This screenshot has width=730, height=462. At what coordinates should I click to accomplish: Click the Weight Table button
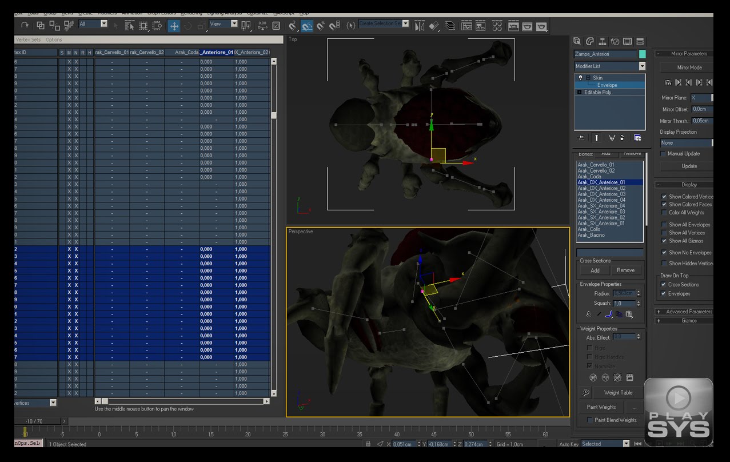pyautogui.click(x=619, y=392)
